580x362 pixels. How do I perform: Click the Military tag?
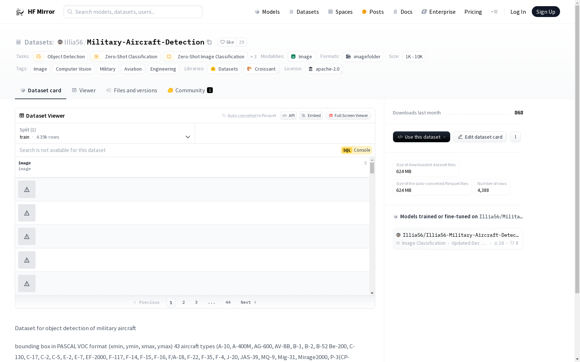pos(108,69)
